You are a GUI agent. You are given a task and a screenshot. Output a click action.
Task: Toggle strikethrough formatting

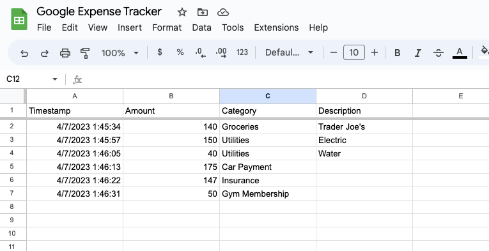coord(439,52)
